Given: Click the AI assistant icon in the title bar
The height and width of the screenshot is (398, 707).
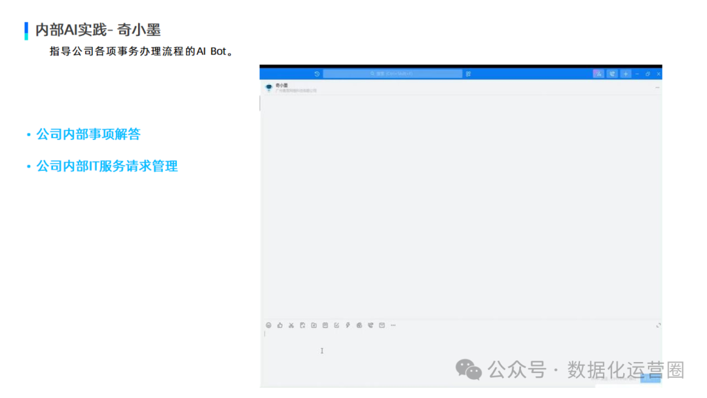Looking at the screenshot, I should point(598,74).
